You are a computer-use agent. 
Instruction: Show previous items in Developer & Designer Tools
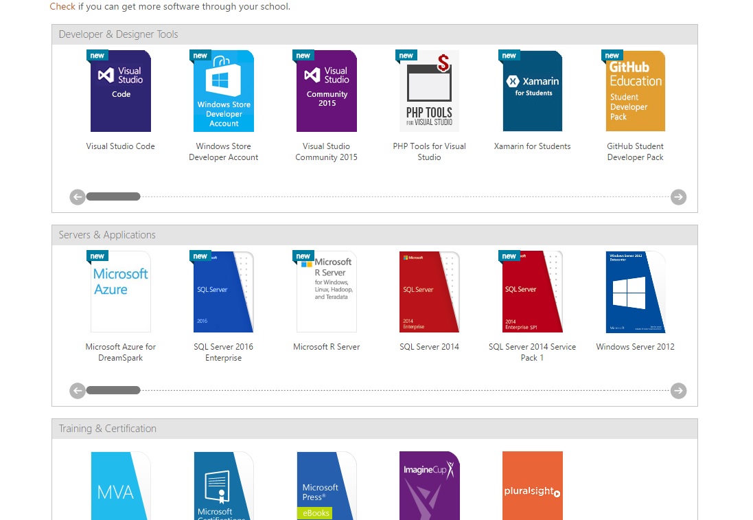[x=78, y=197]
